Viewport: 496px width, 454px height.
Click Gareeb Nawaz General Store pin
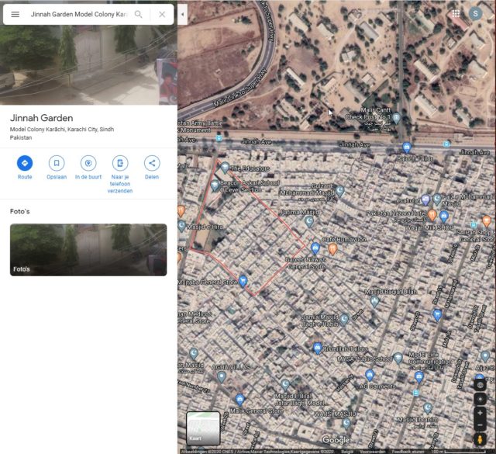point(315,248)
